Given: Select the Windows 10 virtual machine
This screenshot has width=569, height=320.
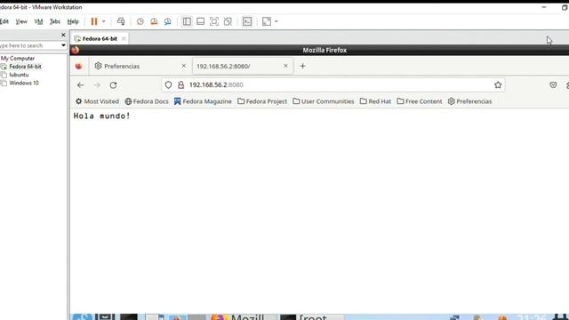Looking at the screenshot, I should tap(24, 83).
